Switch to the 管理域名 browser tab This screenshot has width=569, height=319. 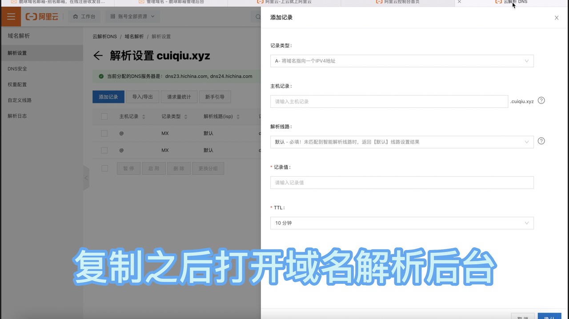click(171, 2)
